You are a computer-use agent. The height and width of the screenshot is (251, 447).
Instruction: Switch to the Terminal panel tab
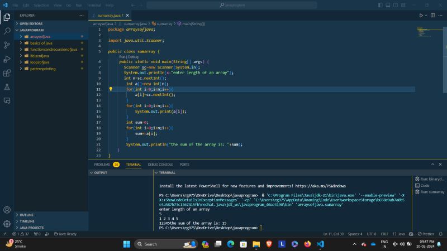pyautogui.click(x=134, y=165)
